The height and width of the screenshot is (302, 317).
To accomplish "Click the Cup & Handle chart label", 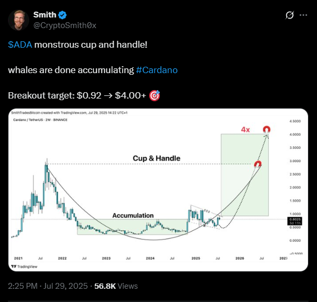I will tap(157, 158).
